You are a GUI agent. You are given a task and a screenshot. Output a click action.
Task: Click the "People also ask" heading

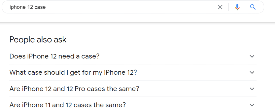click(x=38, y=40)
